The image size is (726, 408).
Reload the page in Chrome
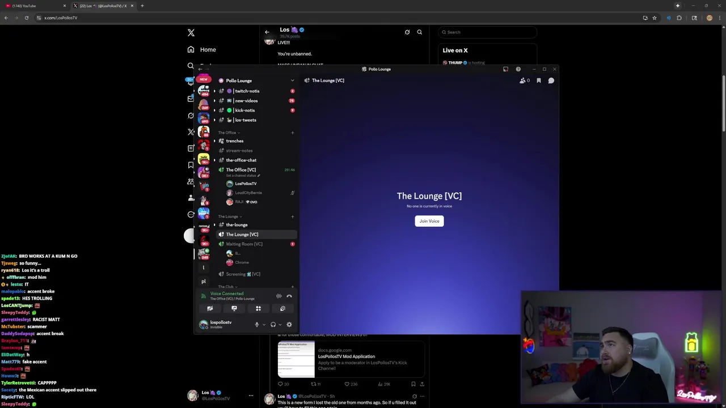[26, 18]
